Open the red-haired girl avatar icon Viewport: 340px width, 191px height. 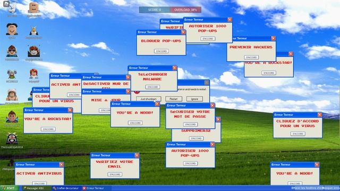pyautogui.click(x=33, y=74)
